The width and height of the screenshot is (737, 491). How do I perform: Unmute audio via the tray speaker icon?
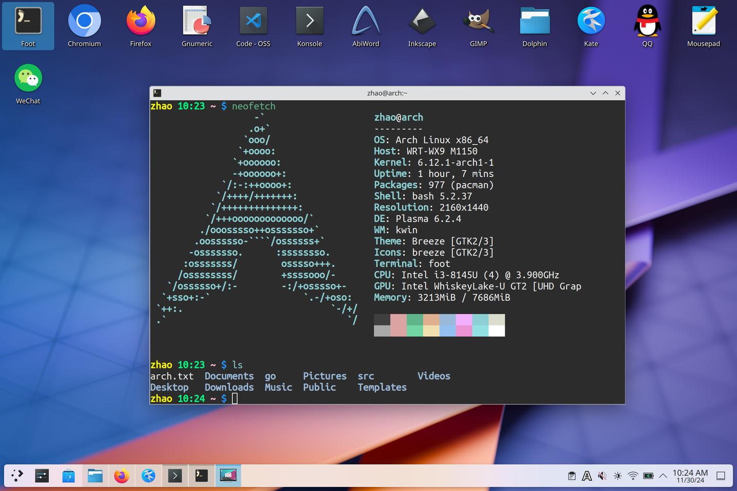tap(602, 475)
